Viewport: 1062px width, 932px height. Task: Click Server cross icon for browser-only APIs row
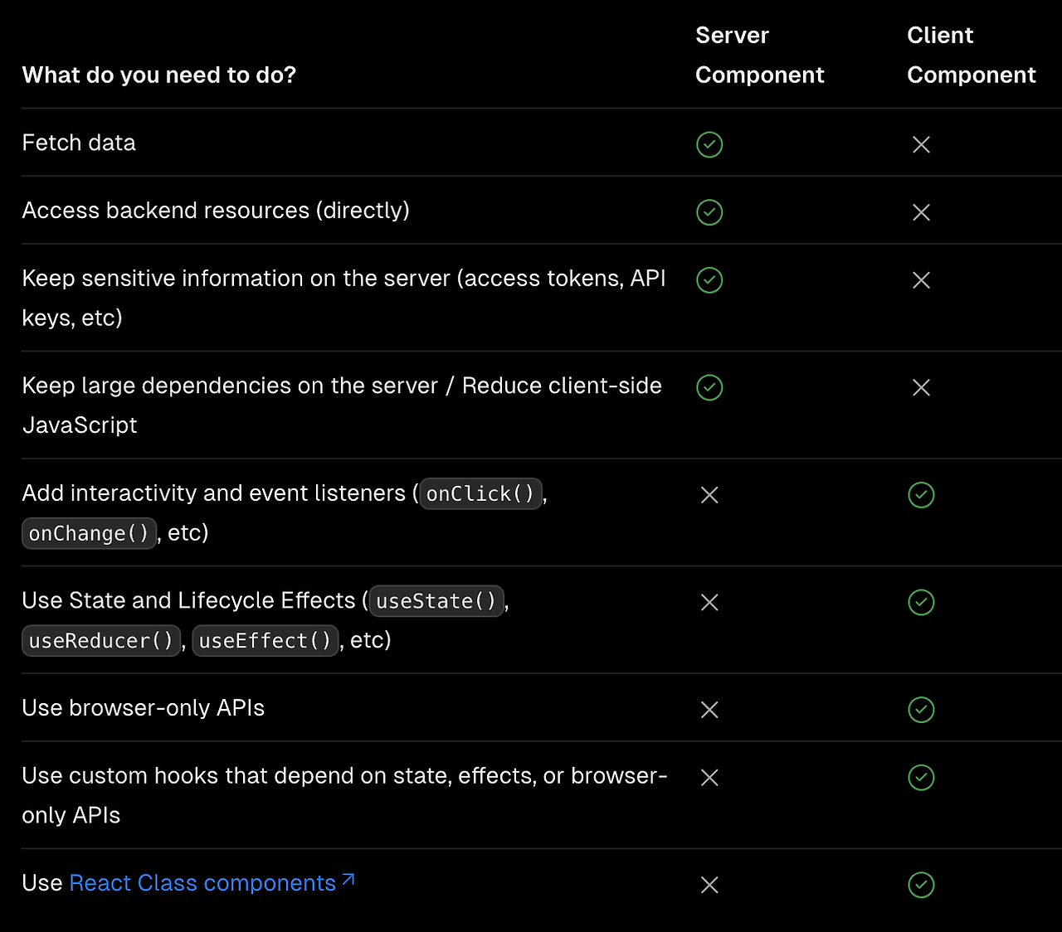[709, 710]
